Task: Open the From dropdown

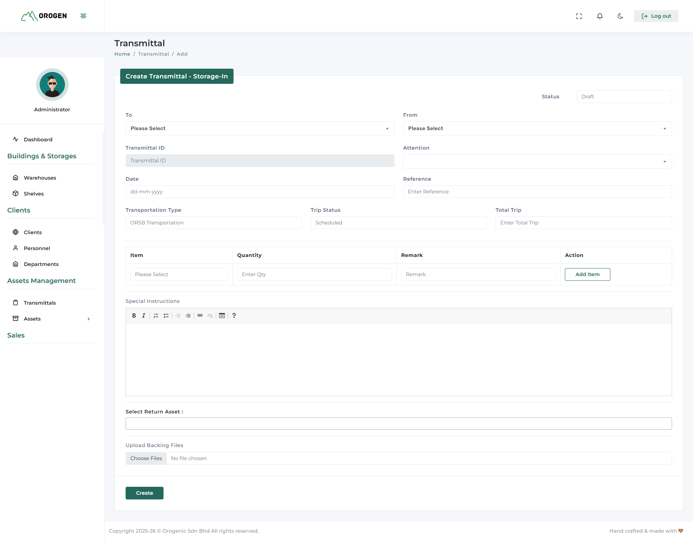Action: point(537,129)
